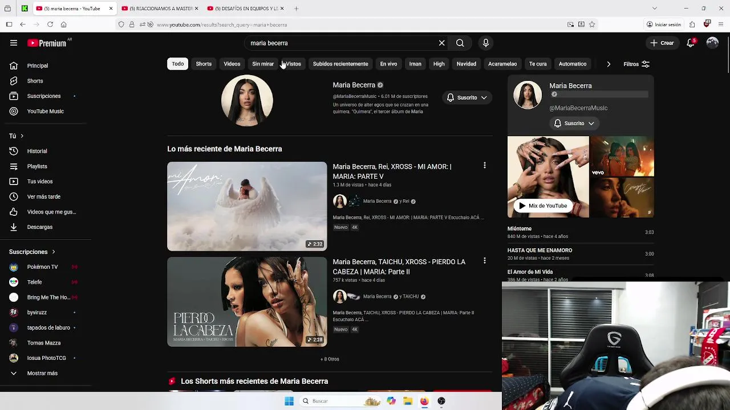
Task: Click the MI AMOR video thumbnail
Action: [x=247, y=206]
